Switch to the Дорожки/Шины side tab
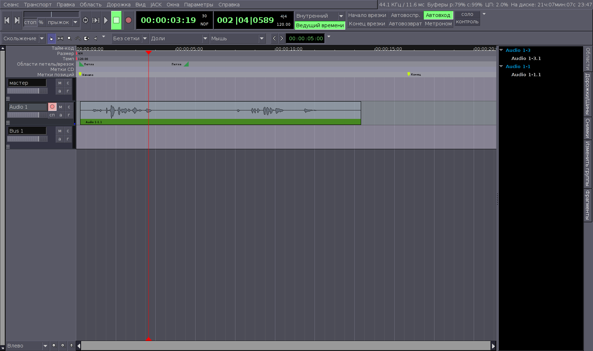Screen dimensions: 593x351 coord(588,94)
